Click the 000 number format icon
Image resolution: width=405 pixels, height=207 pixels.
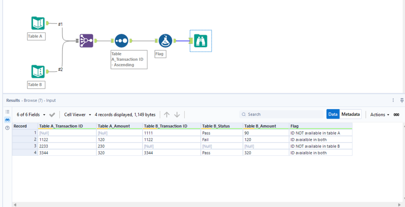pyautogui.click(x=396, y=114)
